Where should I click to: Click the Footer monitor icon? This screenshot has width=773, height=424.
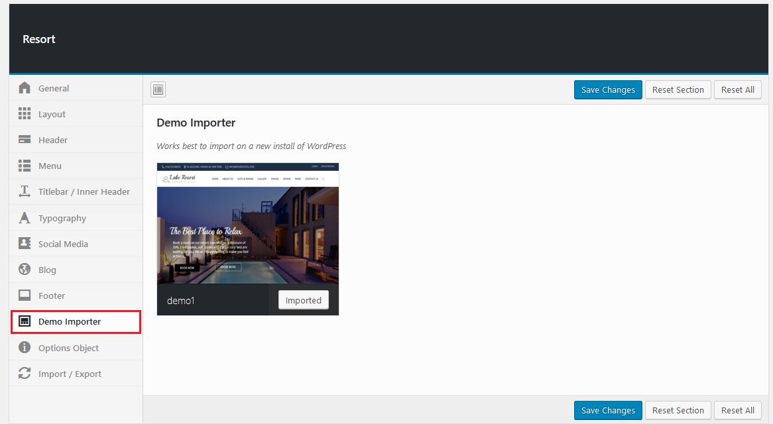point(25,295)
